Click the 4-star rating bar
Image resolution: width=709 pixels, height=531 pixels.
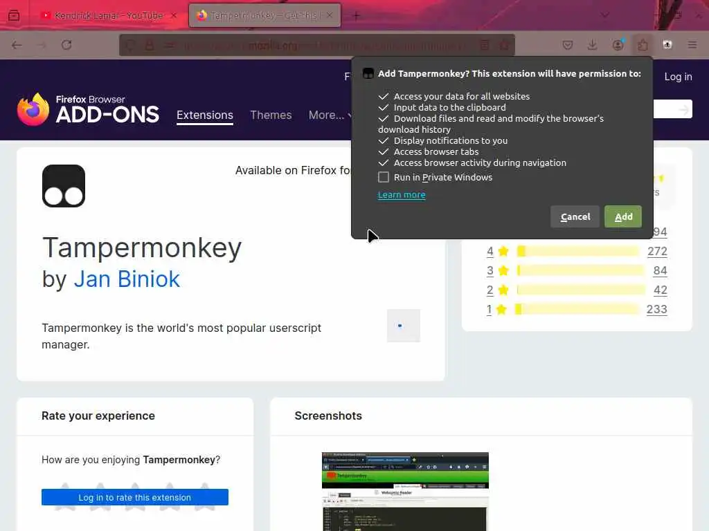tap(578, 252)
